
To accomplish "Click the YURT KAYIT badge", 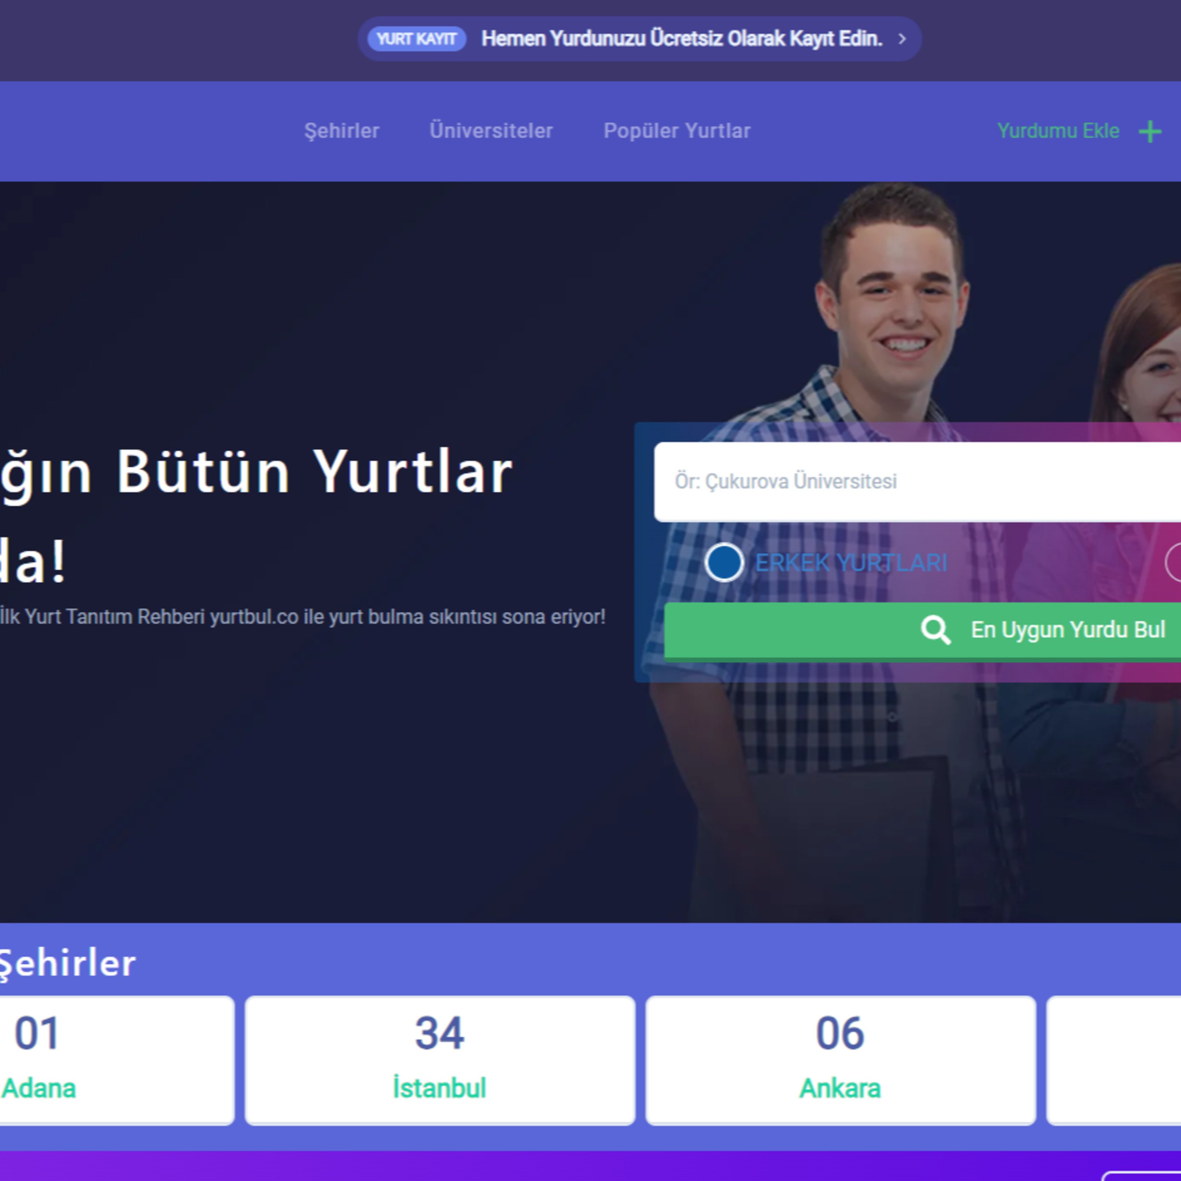I will [416, 39].
